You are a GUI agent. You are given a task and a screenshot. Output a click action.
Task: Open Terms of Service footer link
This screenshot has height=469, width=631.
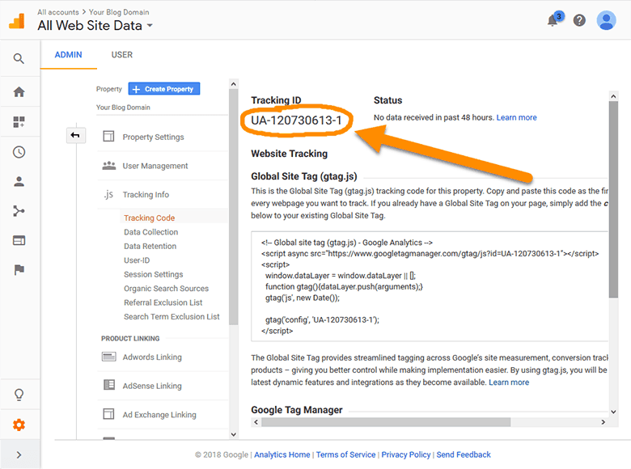[x=345, y=454]
